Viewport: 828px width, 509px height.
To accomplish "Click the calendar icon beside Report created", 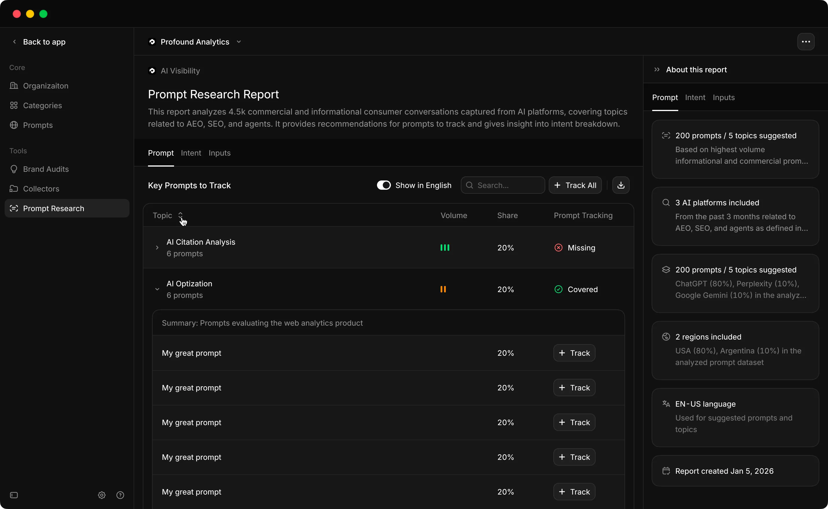I will tap(666, 471).
